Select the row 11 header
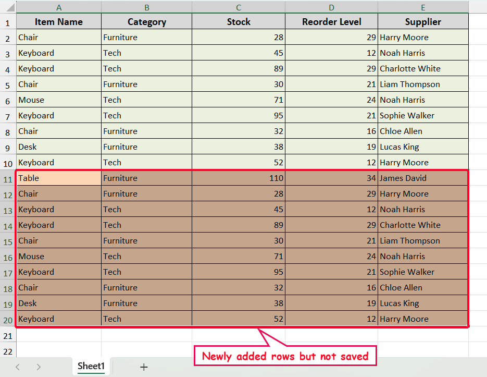The image size is (487, 377). pyautogui.click(x=8, y=178)
